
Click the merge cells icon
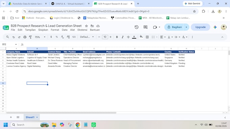(153, 37)
